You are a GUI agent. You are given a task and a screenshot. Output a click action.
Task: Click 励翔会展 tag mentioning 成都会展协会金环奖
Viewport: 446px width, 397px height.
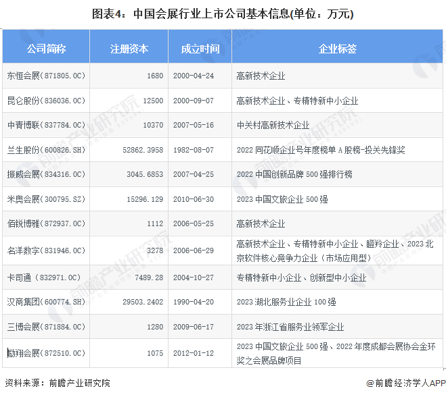(336, 354)
